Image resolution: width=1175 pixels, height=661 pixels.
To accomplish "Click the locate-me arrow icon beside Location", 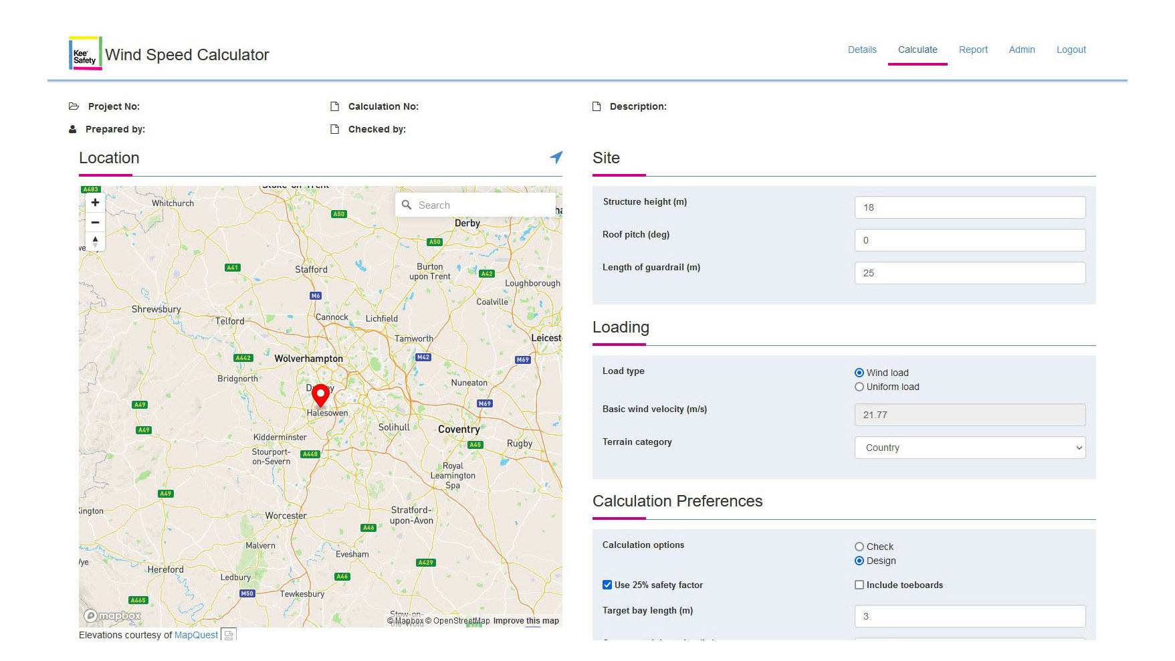I will point(556,157).
